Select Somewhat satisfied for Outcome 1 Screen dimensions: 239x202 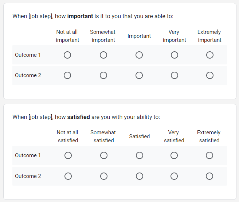[x=104, y=155]
